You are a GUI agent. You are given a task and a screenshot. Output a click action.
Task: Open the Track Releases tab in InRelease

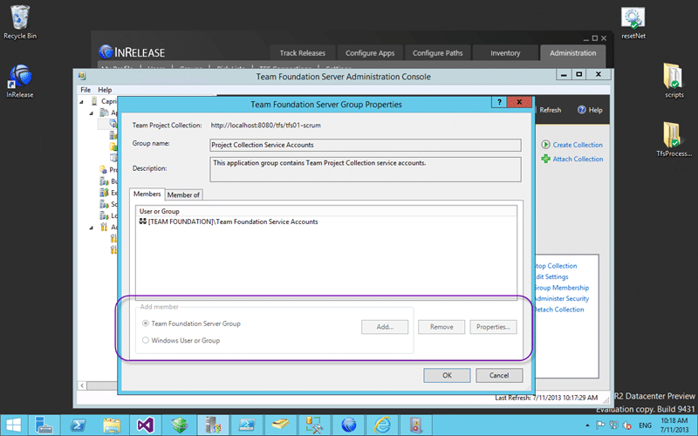(x=302, y=53)
